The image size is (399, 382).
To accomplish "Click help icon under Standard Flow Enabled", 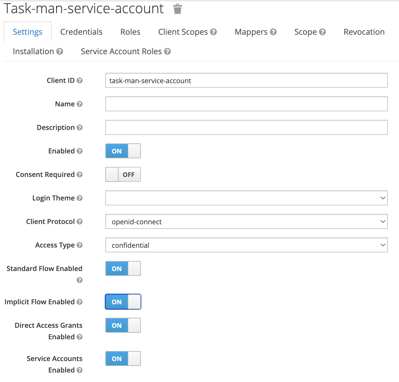I will point(80,280).
